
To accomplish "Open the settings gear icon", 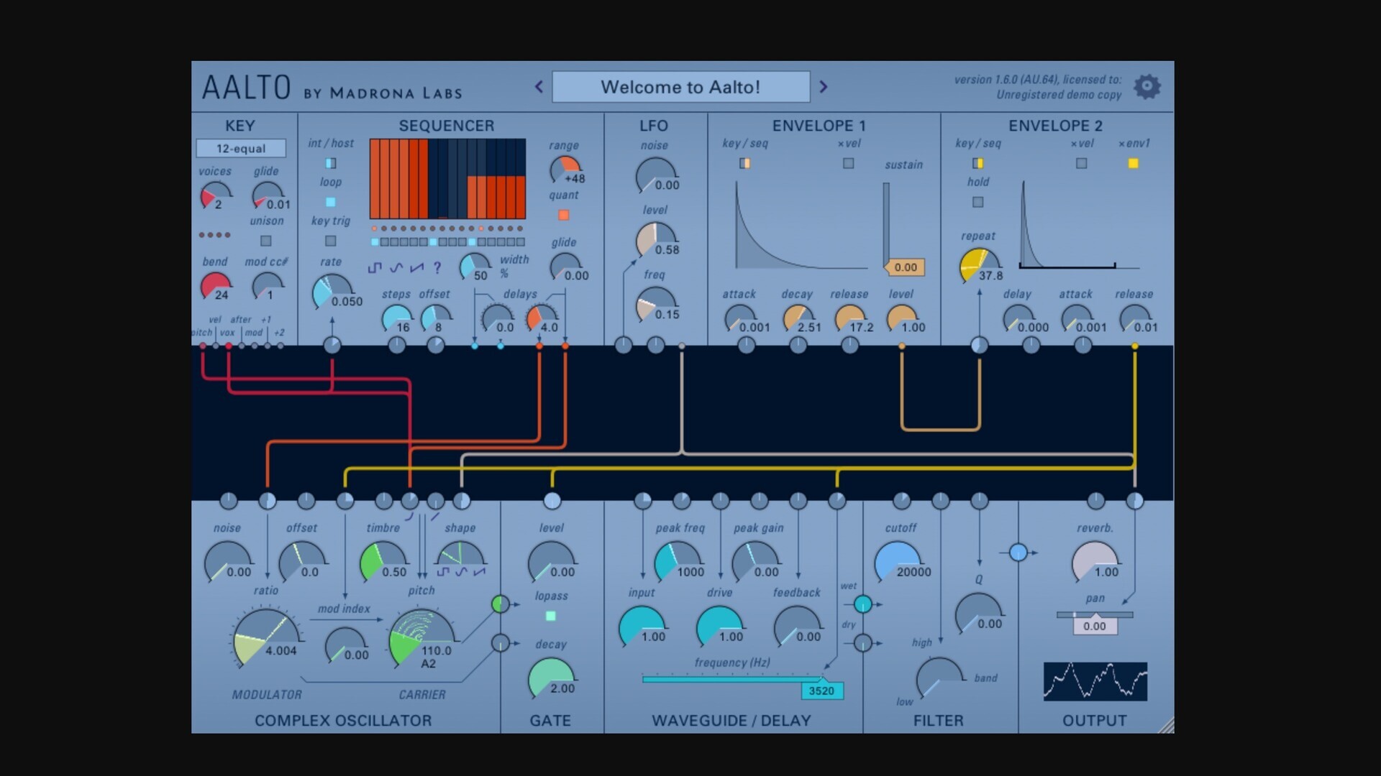I will (x=1147, y=87).
